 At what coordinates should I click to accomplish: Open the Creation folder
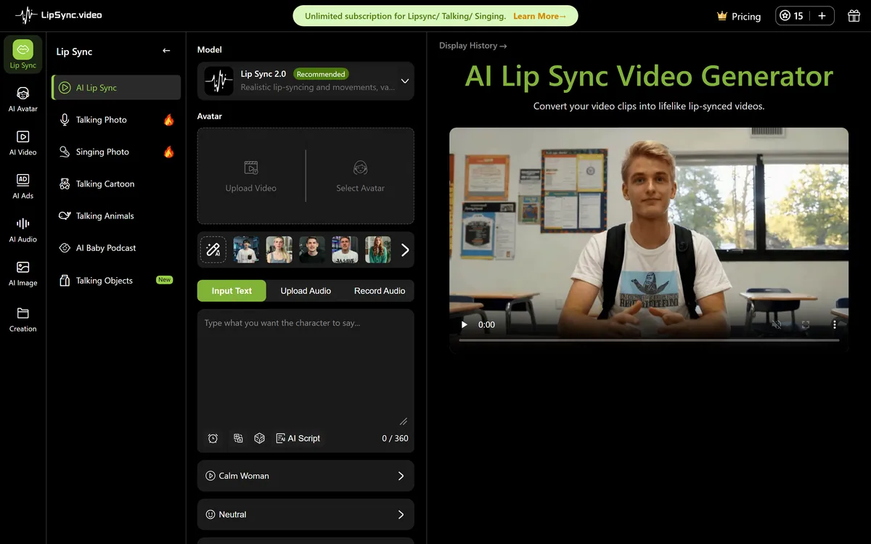click(x=23, y=319)
